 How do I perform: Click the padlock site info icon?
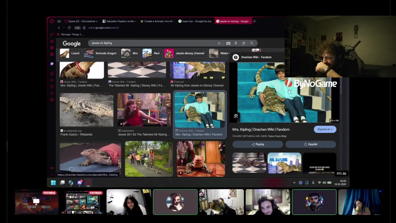pyautogui.click(x=84, y=28)
